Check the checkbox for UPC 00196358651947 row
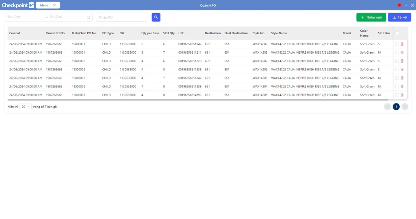The image size is (416, 219). click(397, 44)
